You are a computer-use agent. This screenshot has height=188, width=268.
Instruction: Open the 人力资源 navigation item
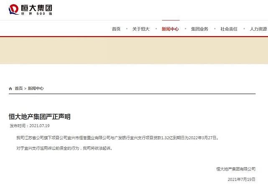[258, 29]
